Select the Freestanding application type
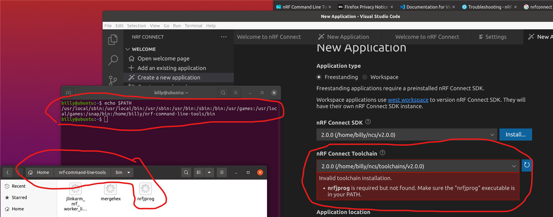Image resolution: width=553 pixels, height=217 pixels. [x=319, y=77]
